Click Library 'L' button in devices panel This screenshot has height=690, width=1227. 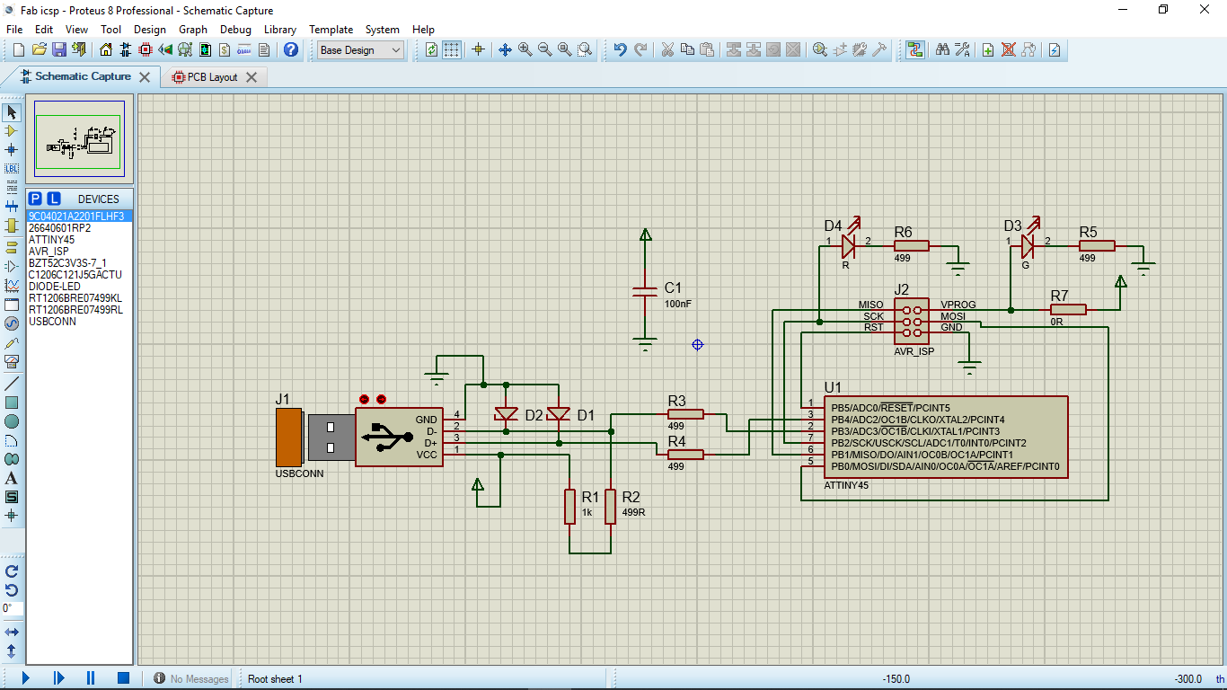click(x=54, y=199)
